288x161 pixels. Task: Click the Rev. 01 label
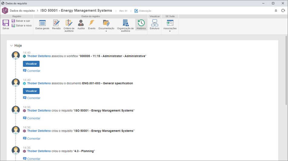(123, 11)
